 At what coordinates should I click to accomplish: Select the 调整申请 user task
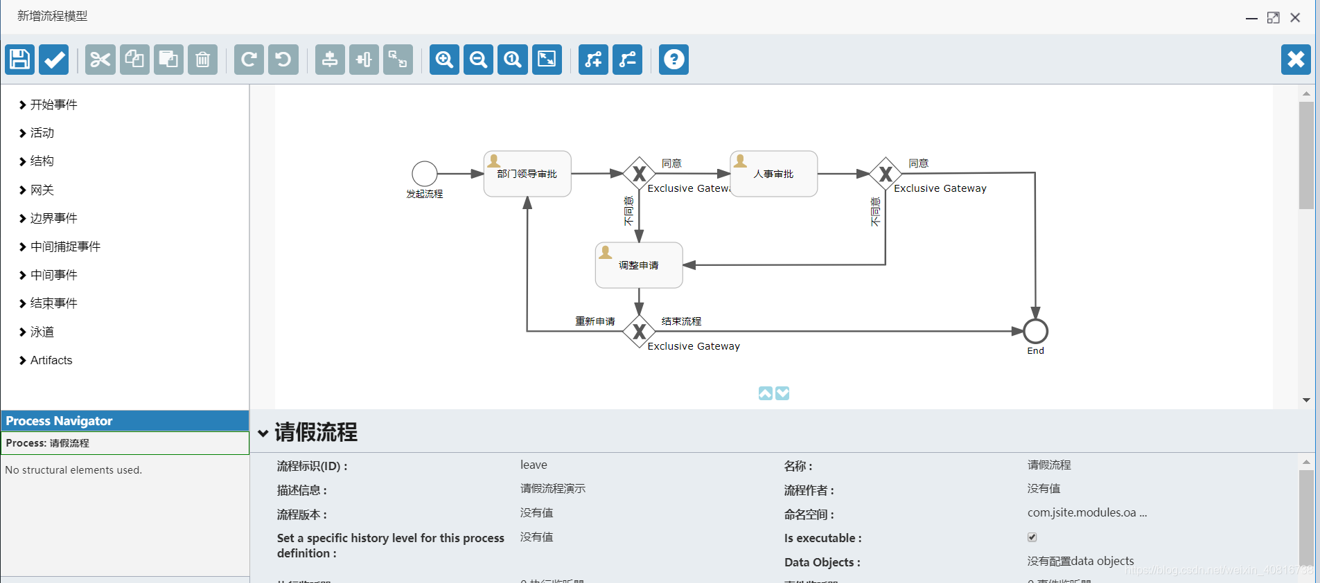tap(639, 265)
